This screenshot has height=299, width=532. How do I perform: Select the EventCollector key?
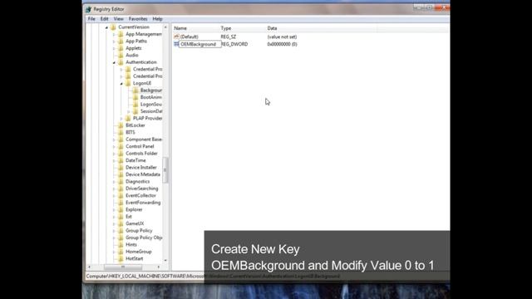click(x=140, y=196)
